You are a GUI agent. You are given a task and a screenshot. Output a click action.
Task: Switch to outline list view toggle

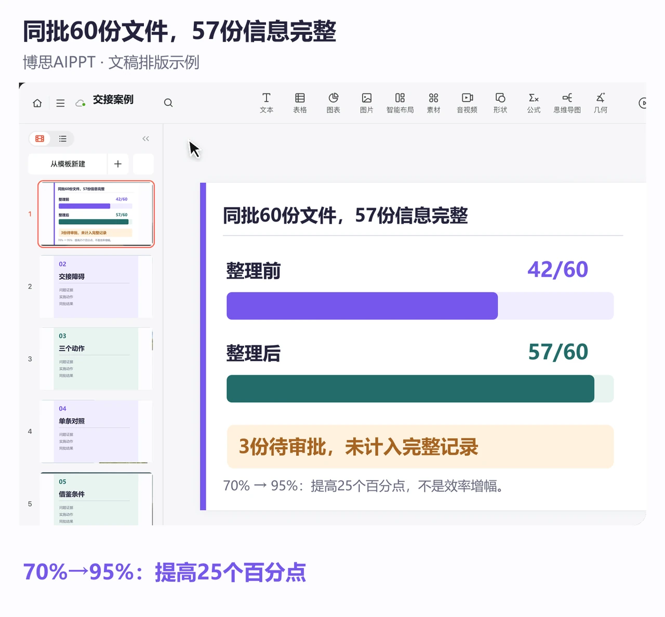point(63,139)
